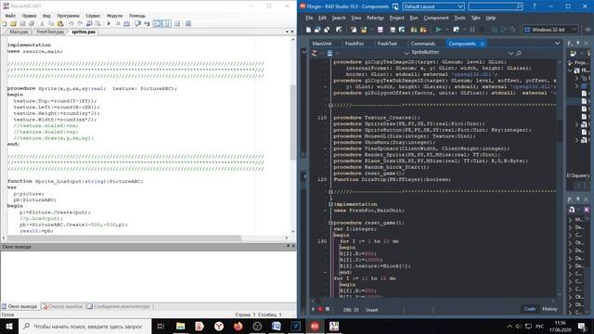
Task: Open the SpriteButton method dropdown in navigation bar
Action: point(510,54)
